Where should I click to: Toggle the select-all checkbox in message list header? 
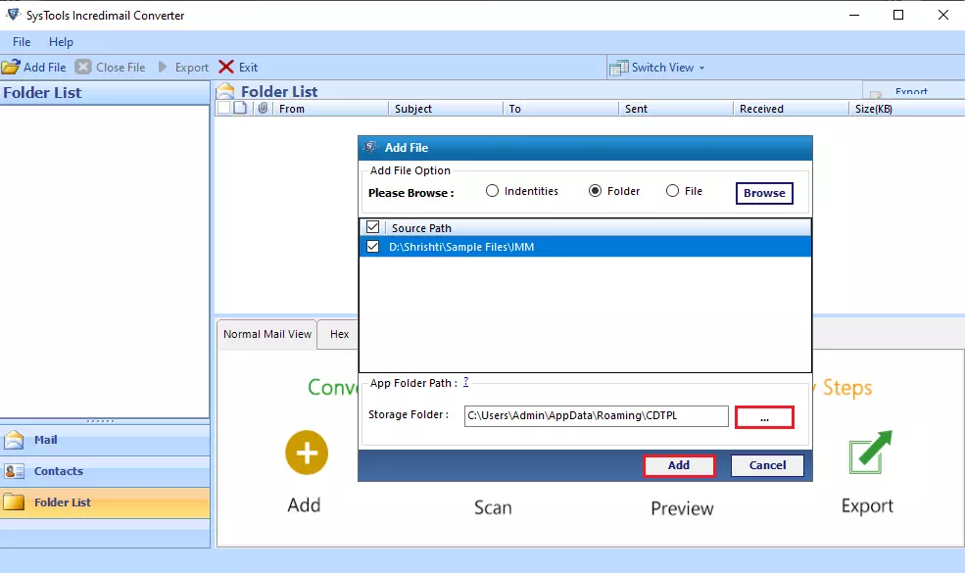224,109
